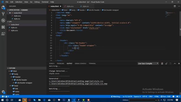Open editor More Actions ellipsis
Screen dimensions: 181x102
click(x=179, y=6)
